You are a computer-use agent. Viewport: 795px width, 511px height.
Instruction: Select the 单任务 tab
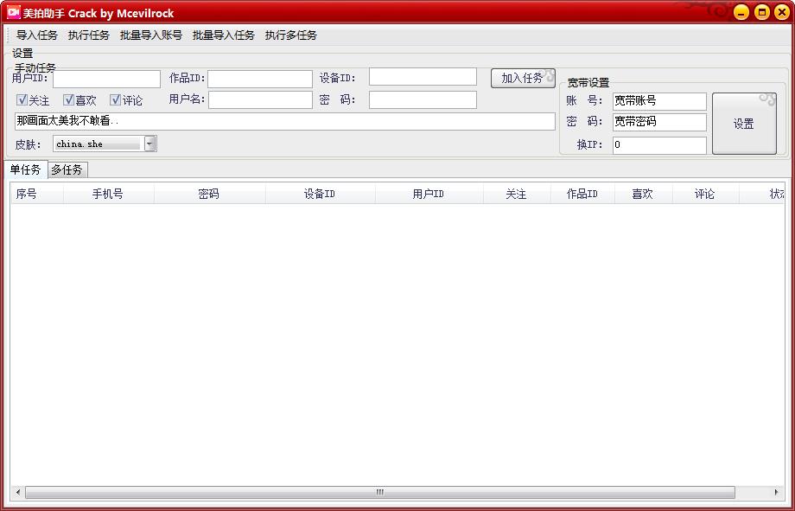[25, 169]
